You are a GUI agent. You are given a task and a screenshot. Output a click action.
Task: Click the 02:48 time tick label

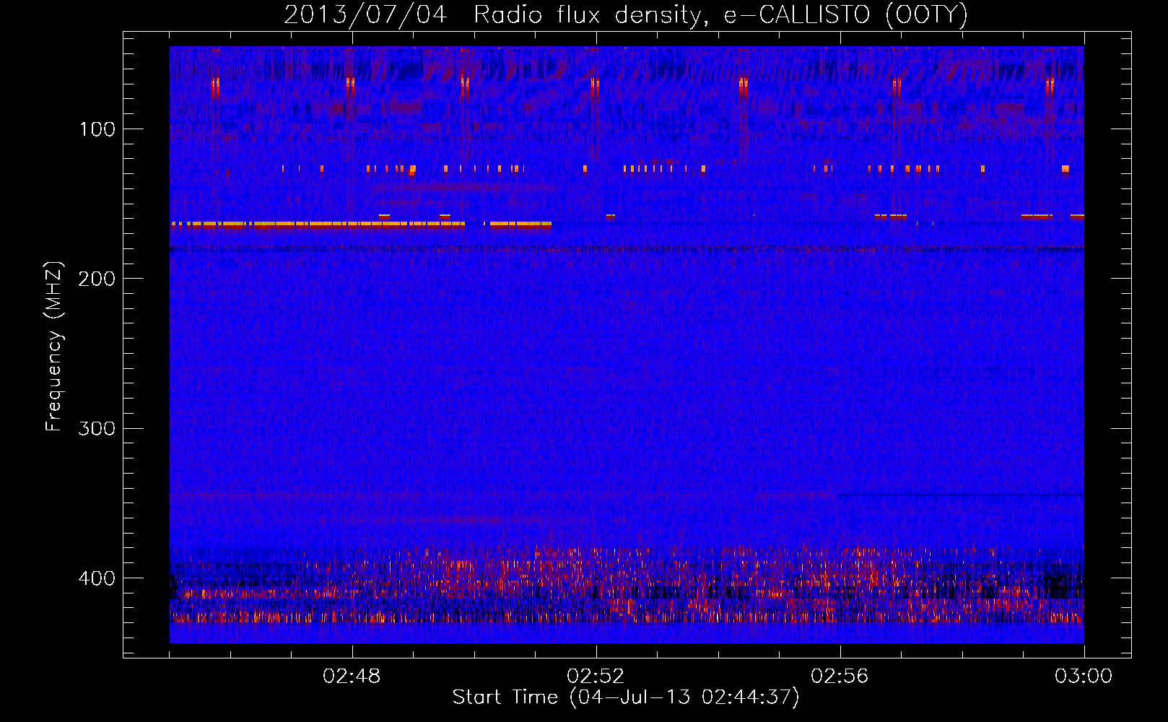tap(352, 677)
